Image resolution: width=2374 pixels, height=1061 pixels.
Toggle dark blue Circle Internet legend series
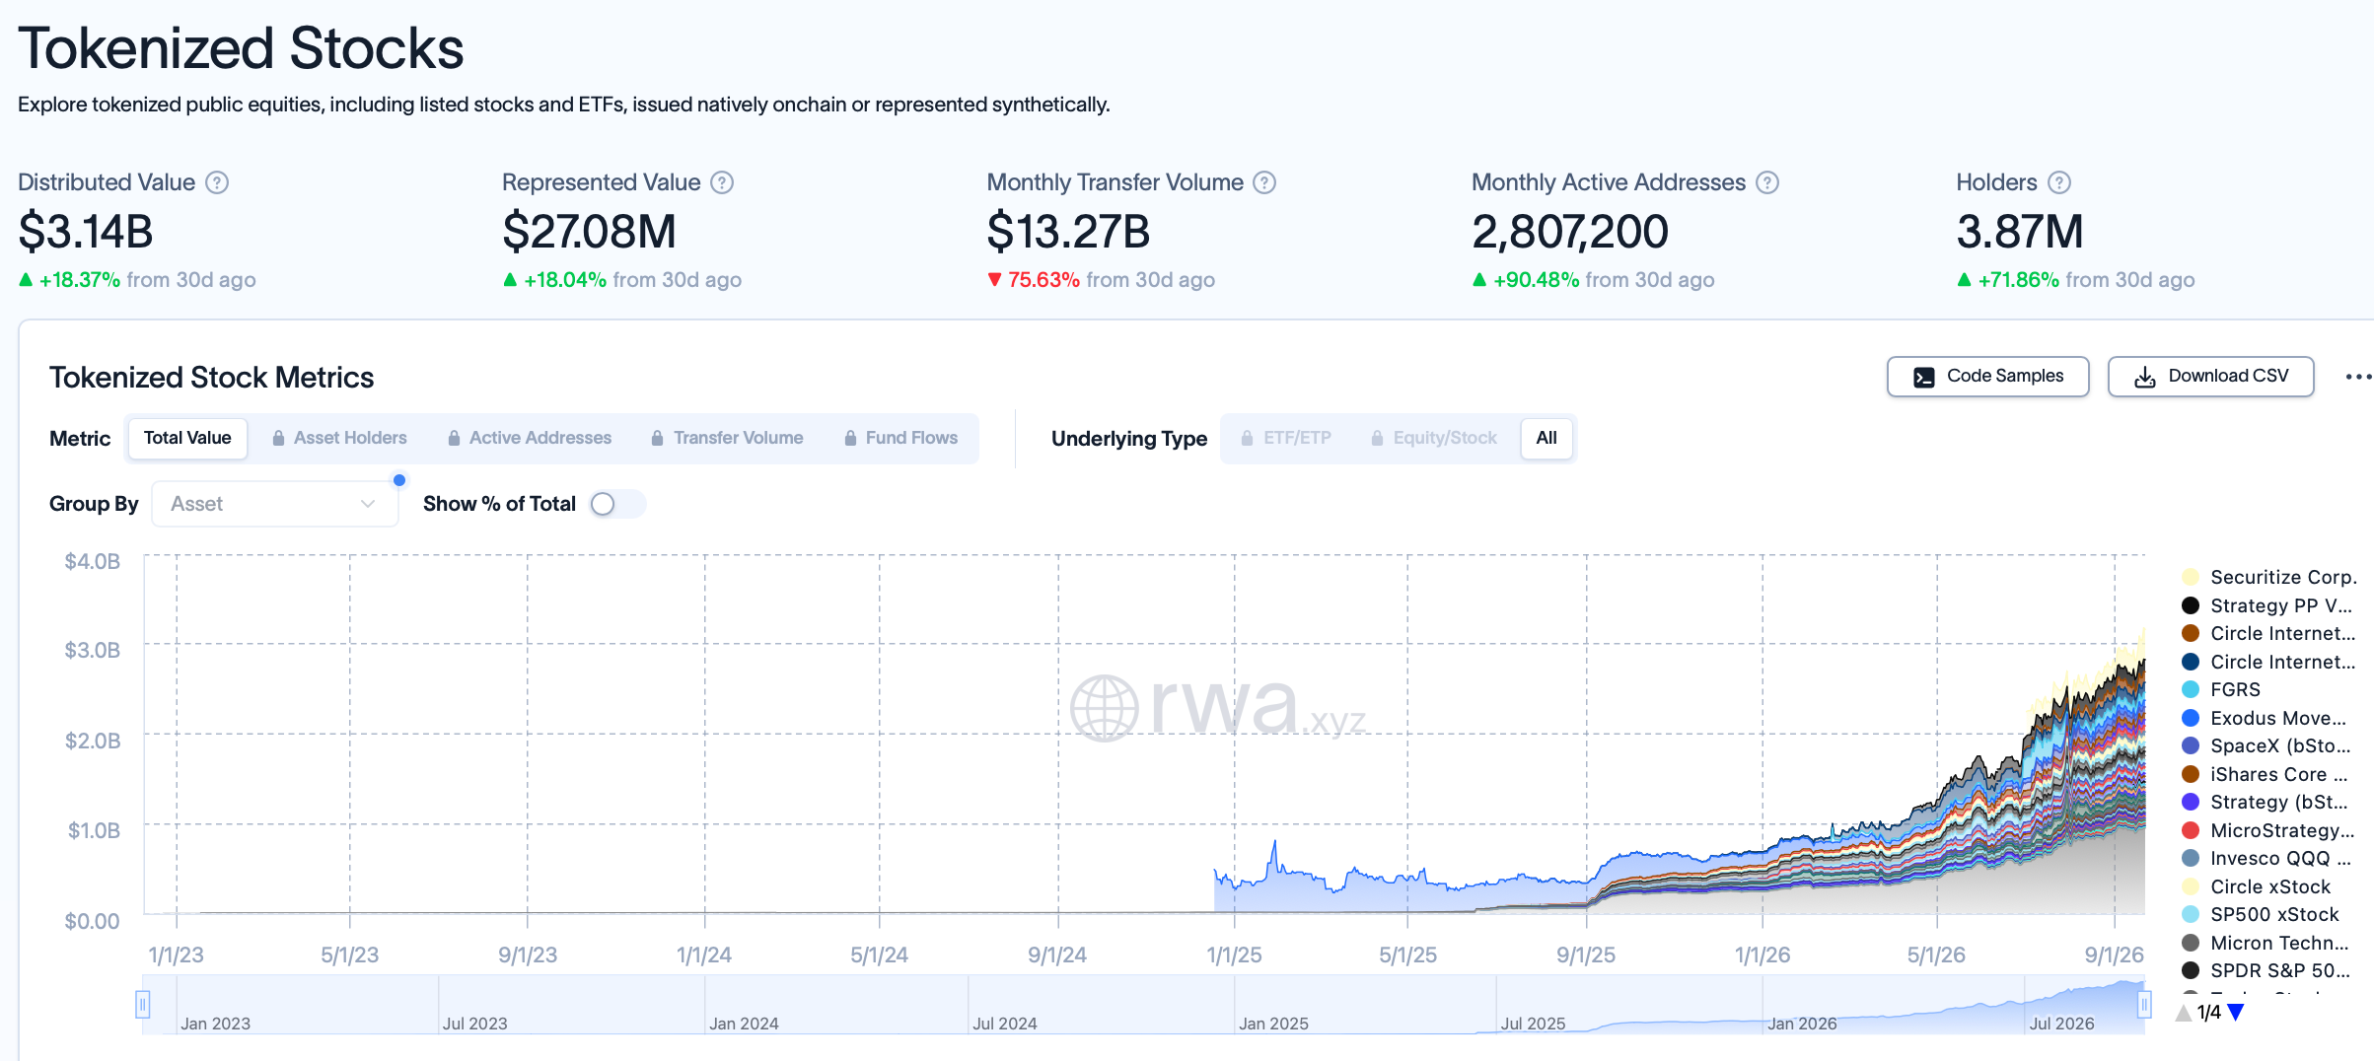pos(2267,662)
